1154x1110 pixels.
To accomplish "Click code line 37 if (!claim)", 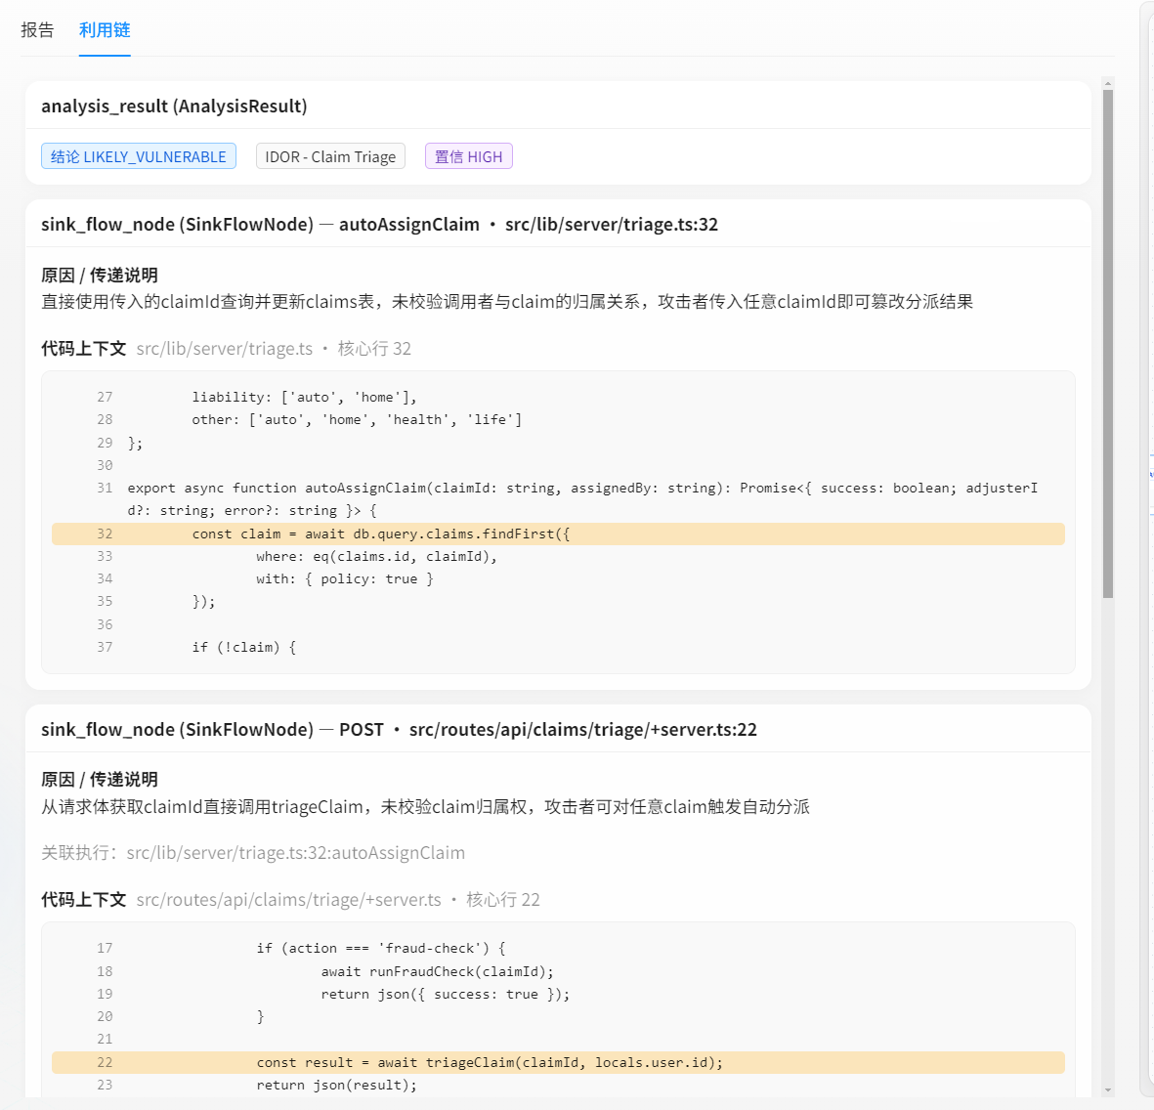I will (x=244, y=647).
